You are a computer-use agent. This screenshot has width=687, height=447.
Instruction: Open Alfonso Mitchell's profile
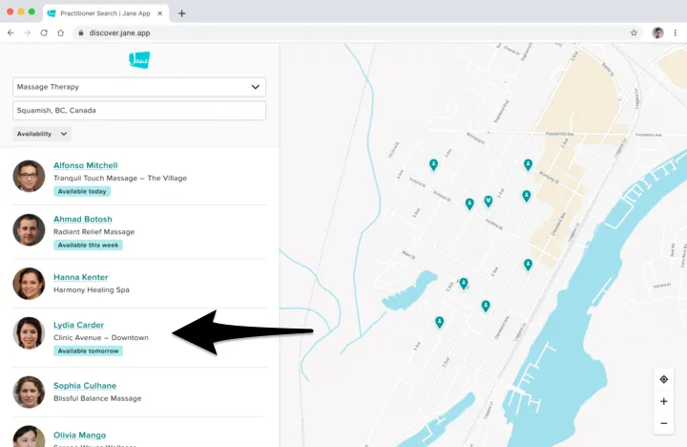tap(86, 165)
